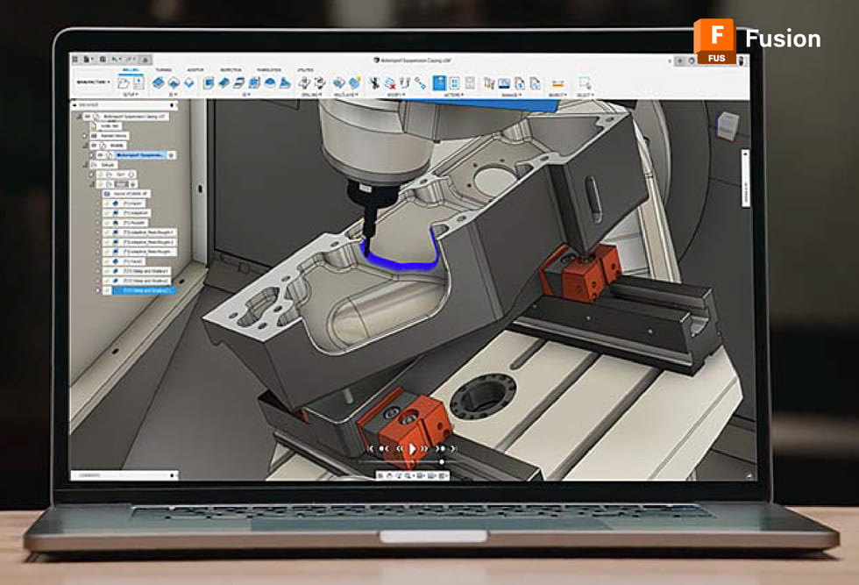Toggle visibility of the first toolpath operation

tap(98, 203)
